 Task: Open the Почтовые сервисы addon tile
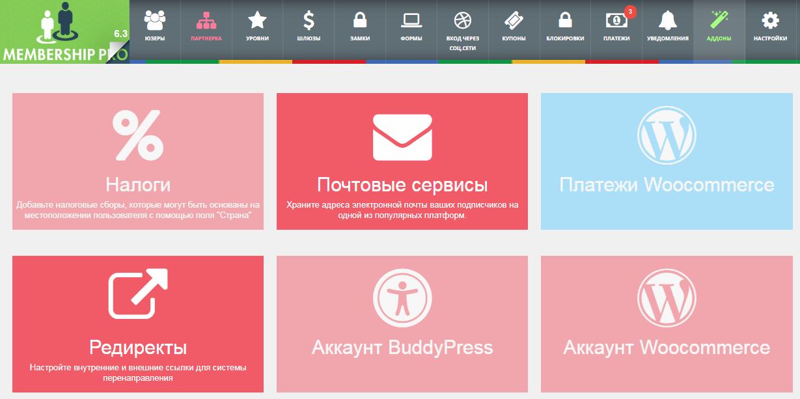pos(402,161)
